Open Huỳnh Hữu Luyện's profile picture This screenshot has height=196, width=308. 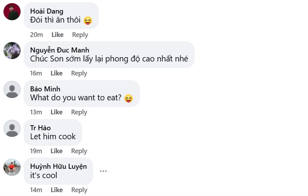click(12, 167)
